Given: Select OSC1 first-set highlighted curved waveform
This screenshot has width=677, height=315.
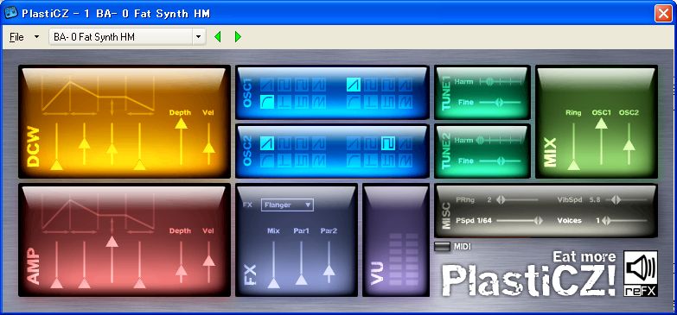Looking at the screenshot, I should pyautogui.click(x=267, y=102).
